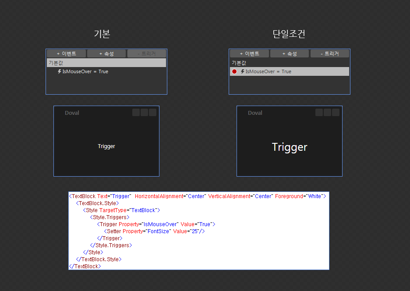Click the 기본 heading
410x291 pixels.
(x=102, y=34)
